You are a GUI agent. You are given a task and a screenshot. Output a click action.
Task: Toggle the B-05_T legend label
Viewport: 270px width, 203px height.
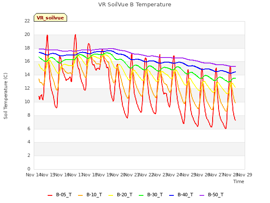[x=64, y=195]
